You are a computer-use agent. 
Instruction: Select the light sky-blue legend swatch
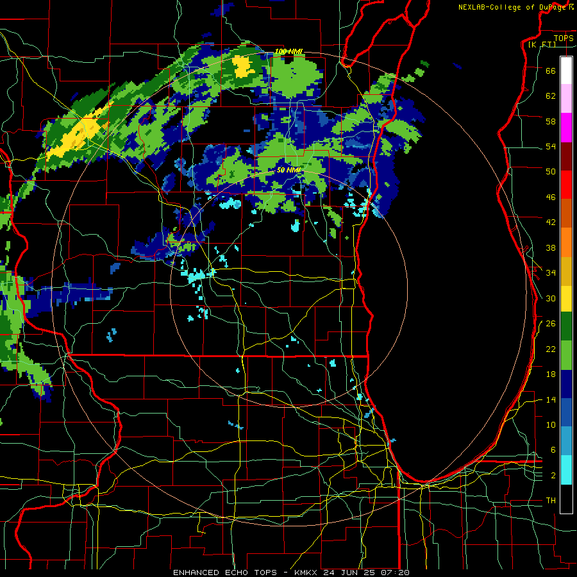click(x=566, y=441)
